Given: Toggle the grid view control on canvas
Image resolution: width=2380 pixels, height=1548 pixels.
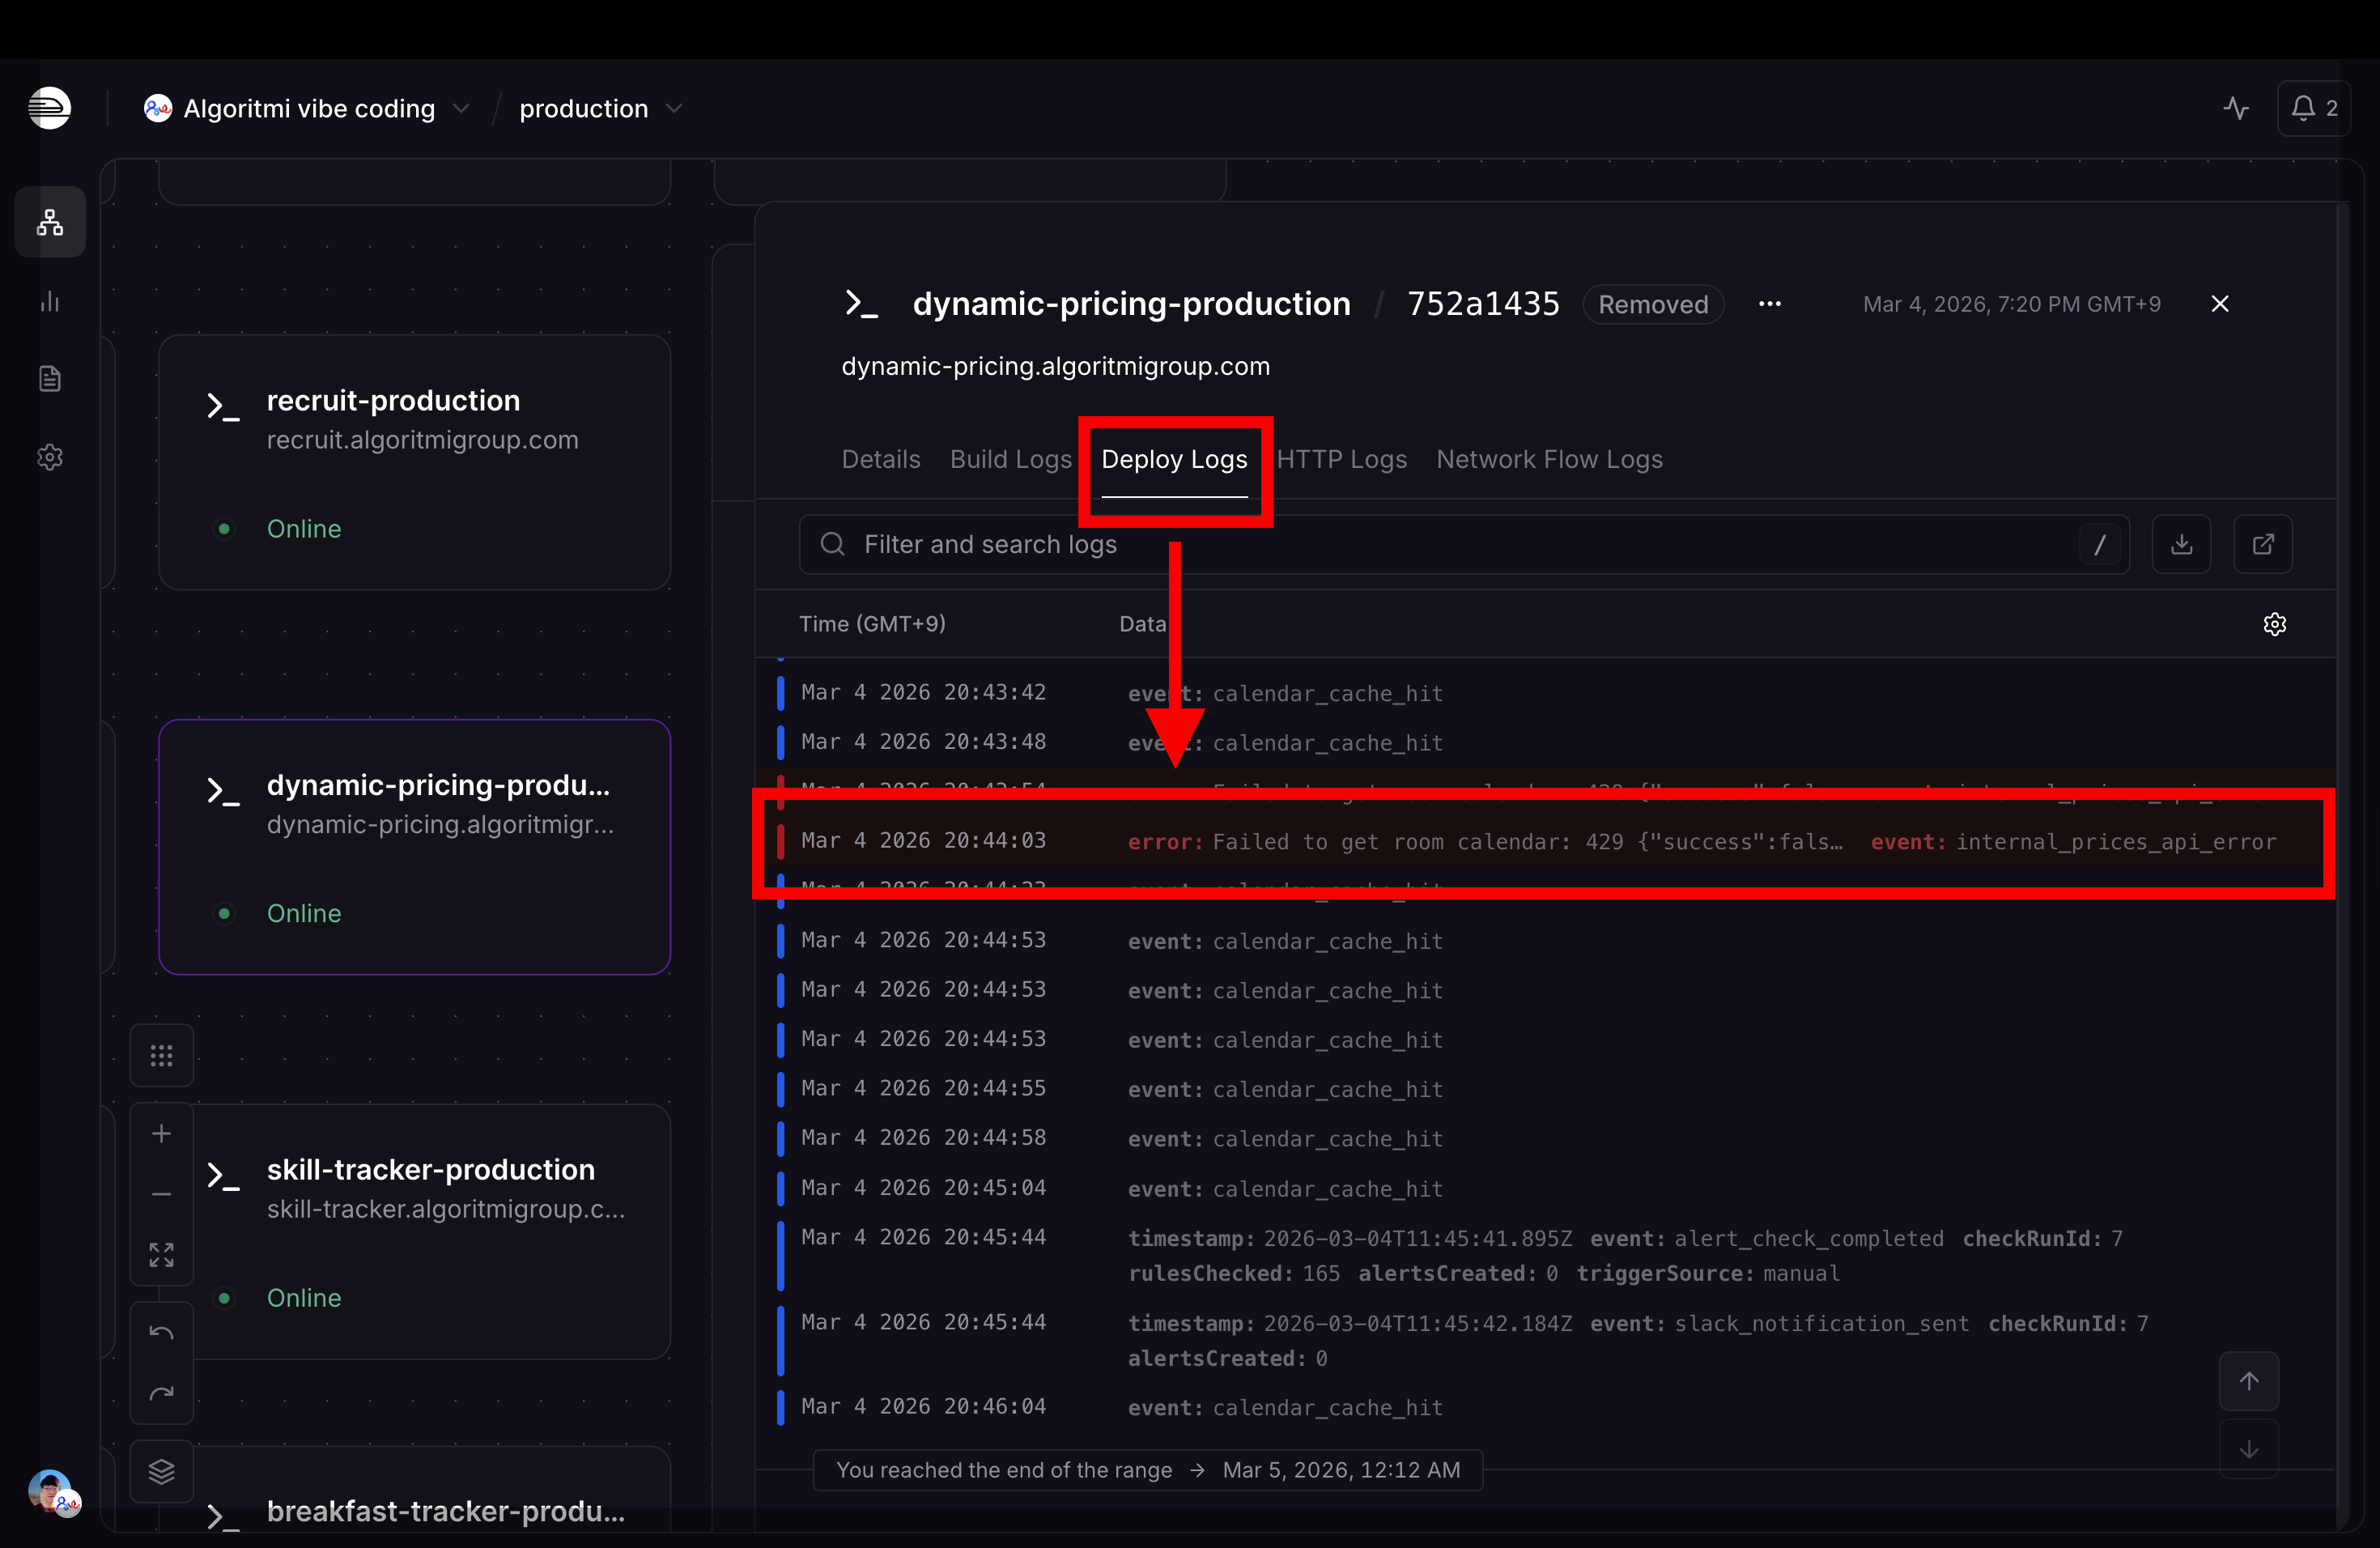Looking at the screenshot, I should tap(161, 1055).
